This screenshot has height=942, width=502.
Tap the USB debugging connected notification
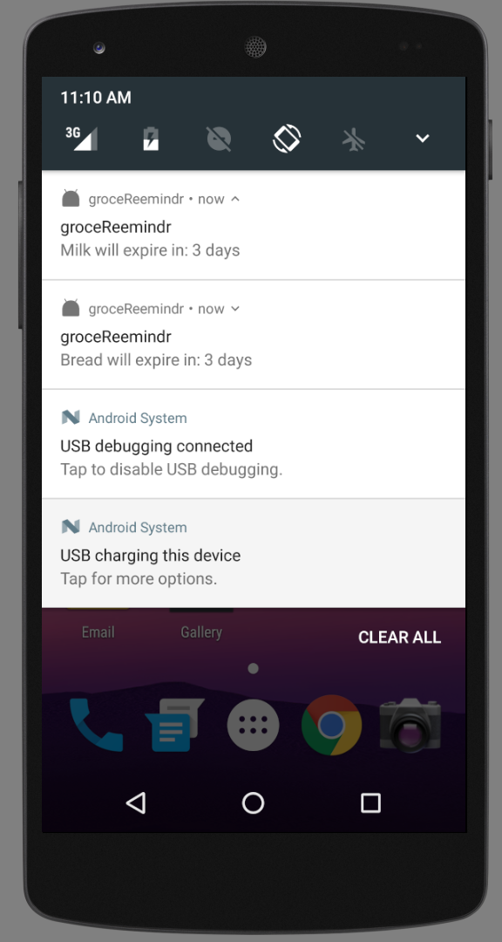click(254, 444)
